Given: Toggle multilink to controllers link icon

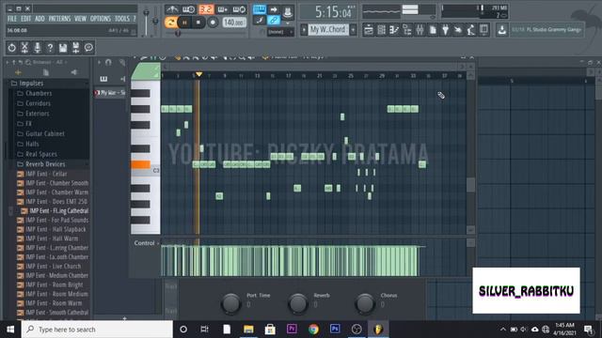Looking at the screenshot, I should tap(274, 21).
